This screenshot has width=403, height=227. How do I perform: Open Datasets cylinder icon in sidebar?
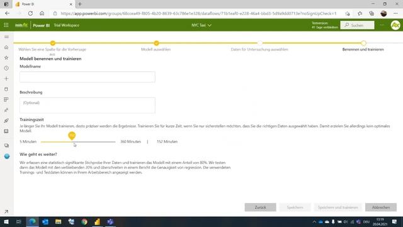6,89
